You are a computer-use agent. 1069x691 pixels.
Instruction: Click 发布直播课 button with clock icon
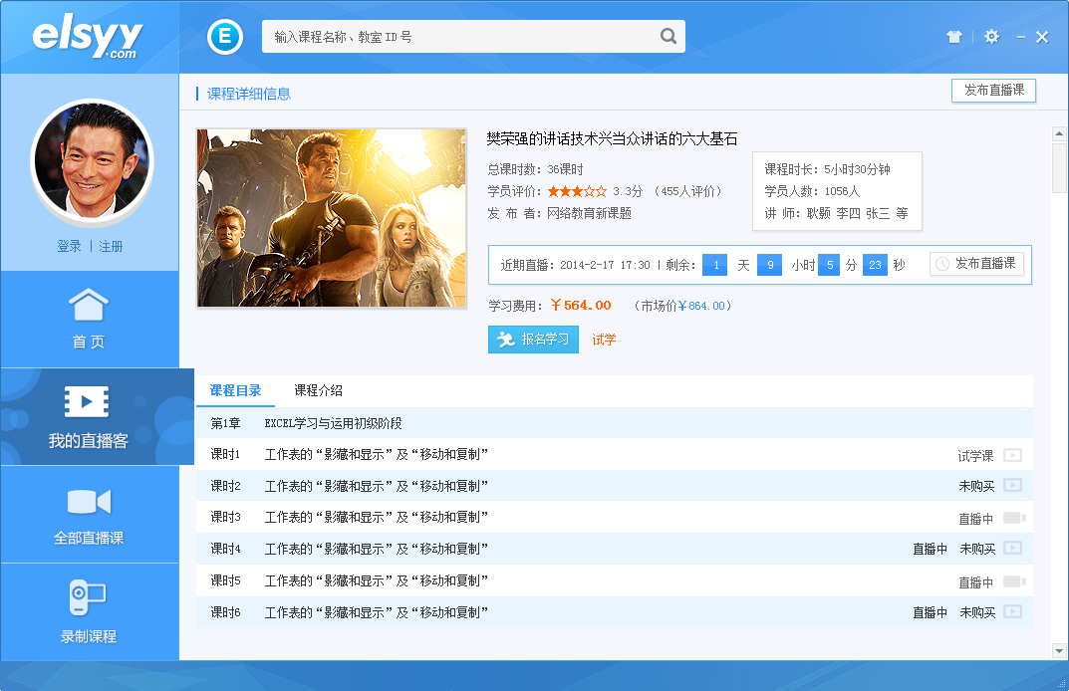976,264
